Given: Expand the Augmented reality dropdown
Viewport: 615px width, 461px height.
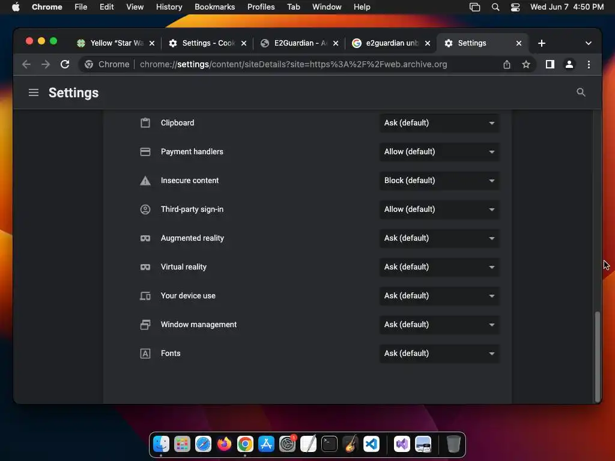Looking at the screenshot, I should (x=439, y=238).
